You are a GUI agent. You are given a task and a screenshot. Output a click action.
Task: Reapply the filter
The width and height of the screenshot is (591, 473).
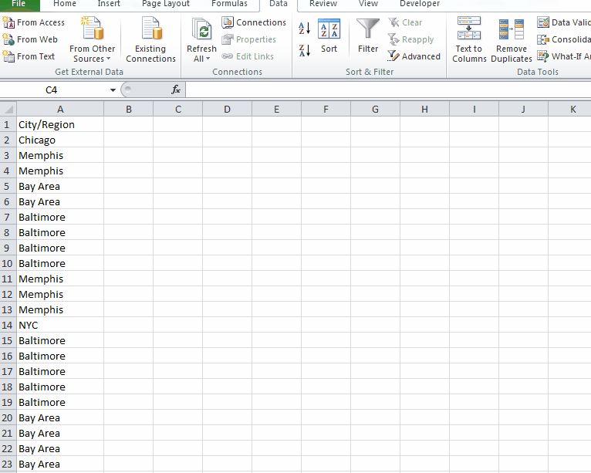point(410,39)
